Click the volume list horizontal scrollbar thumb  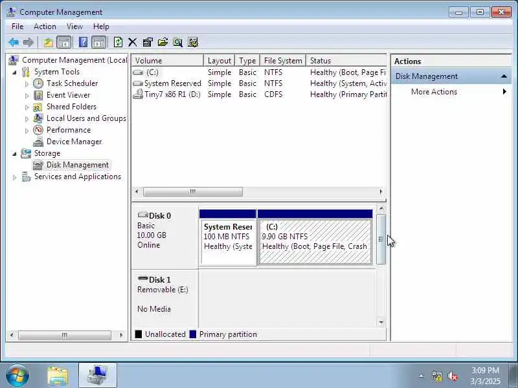click(193, 191)
